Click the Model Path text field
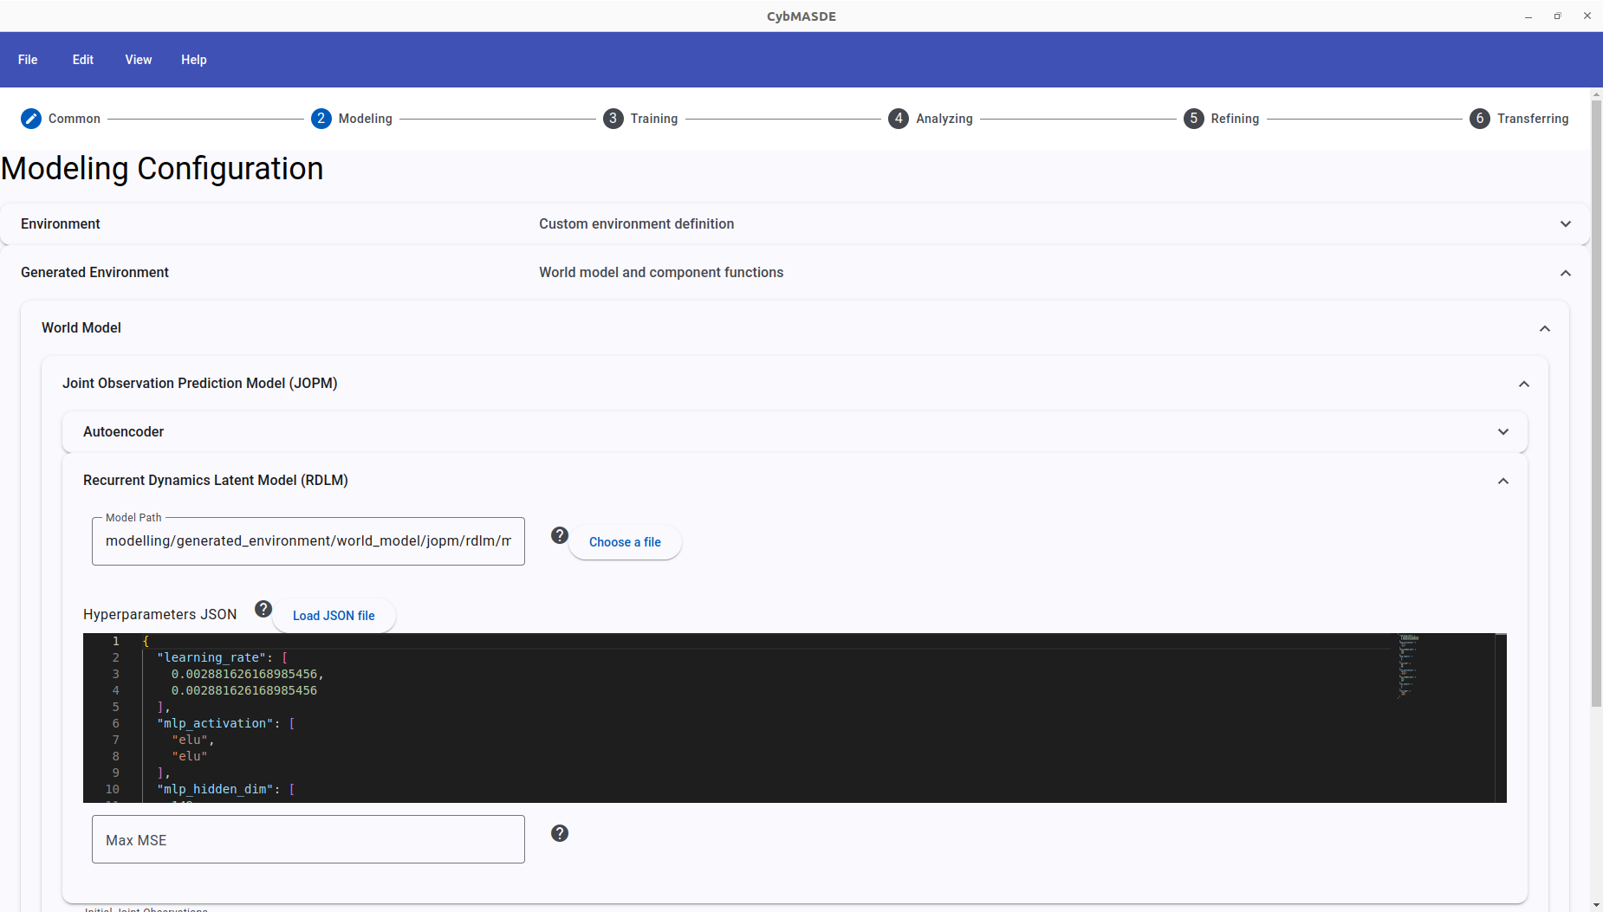 click(308, 541)
